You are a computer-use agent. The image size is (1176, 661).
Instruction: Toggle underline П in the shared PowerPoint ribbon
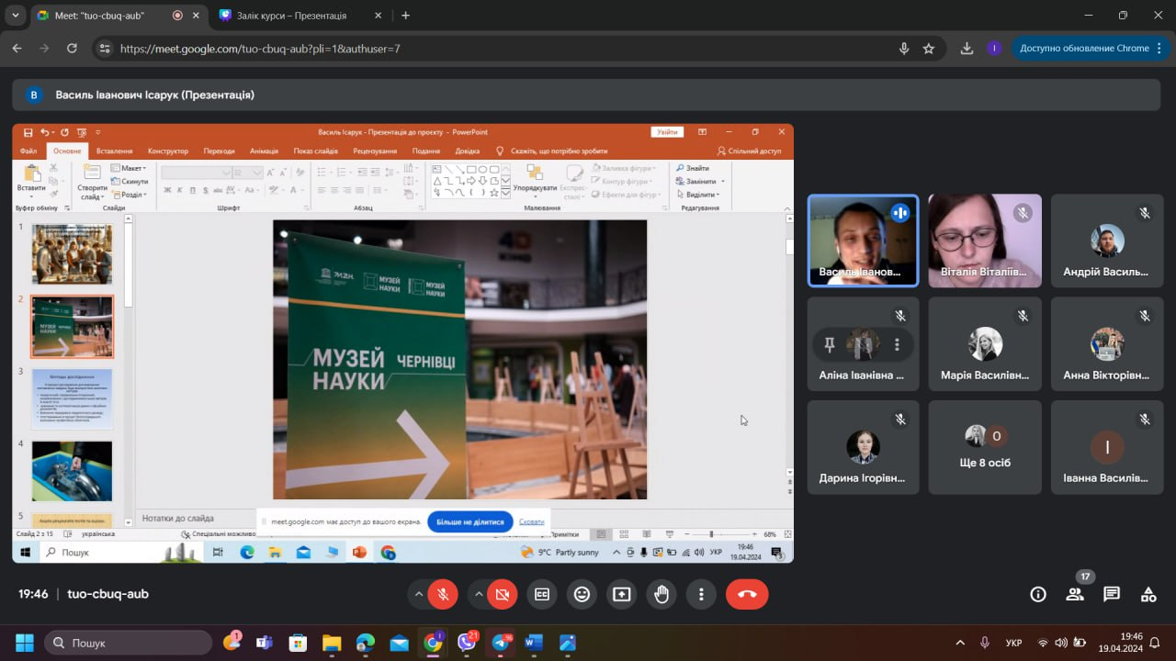pyautogui.click(x=193, y=191)
